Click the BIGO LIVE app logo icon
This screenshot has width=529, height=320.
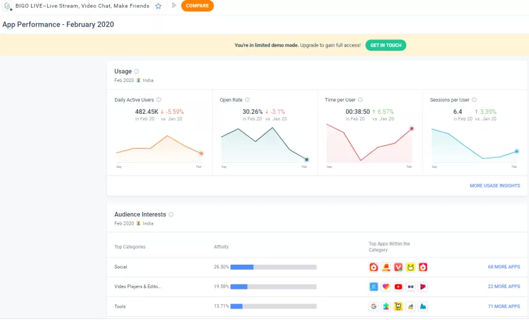click(7, 6)
